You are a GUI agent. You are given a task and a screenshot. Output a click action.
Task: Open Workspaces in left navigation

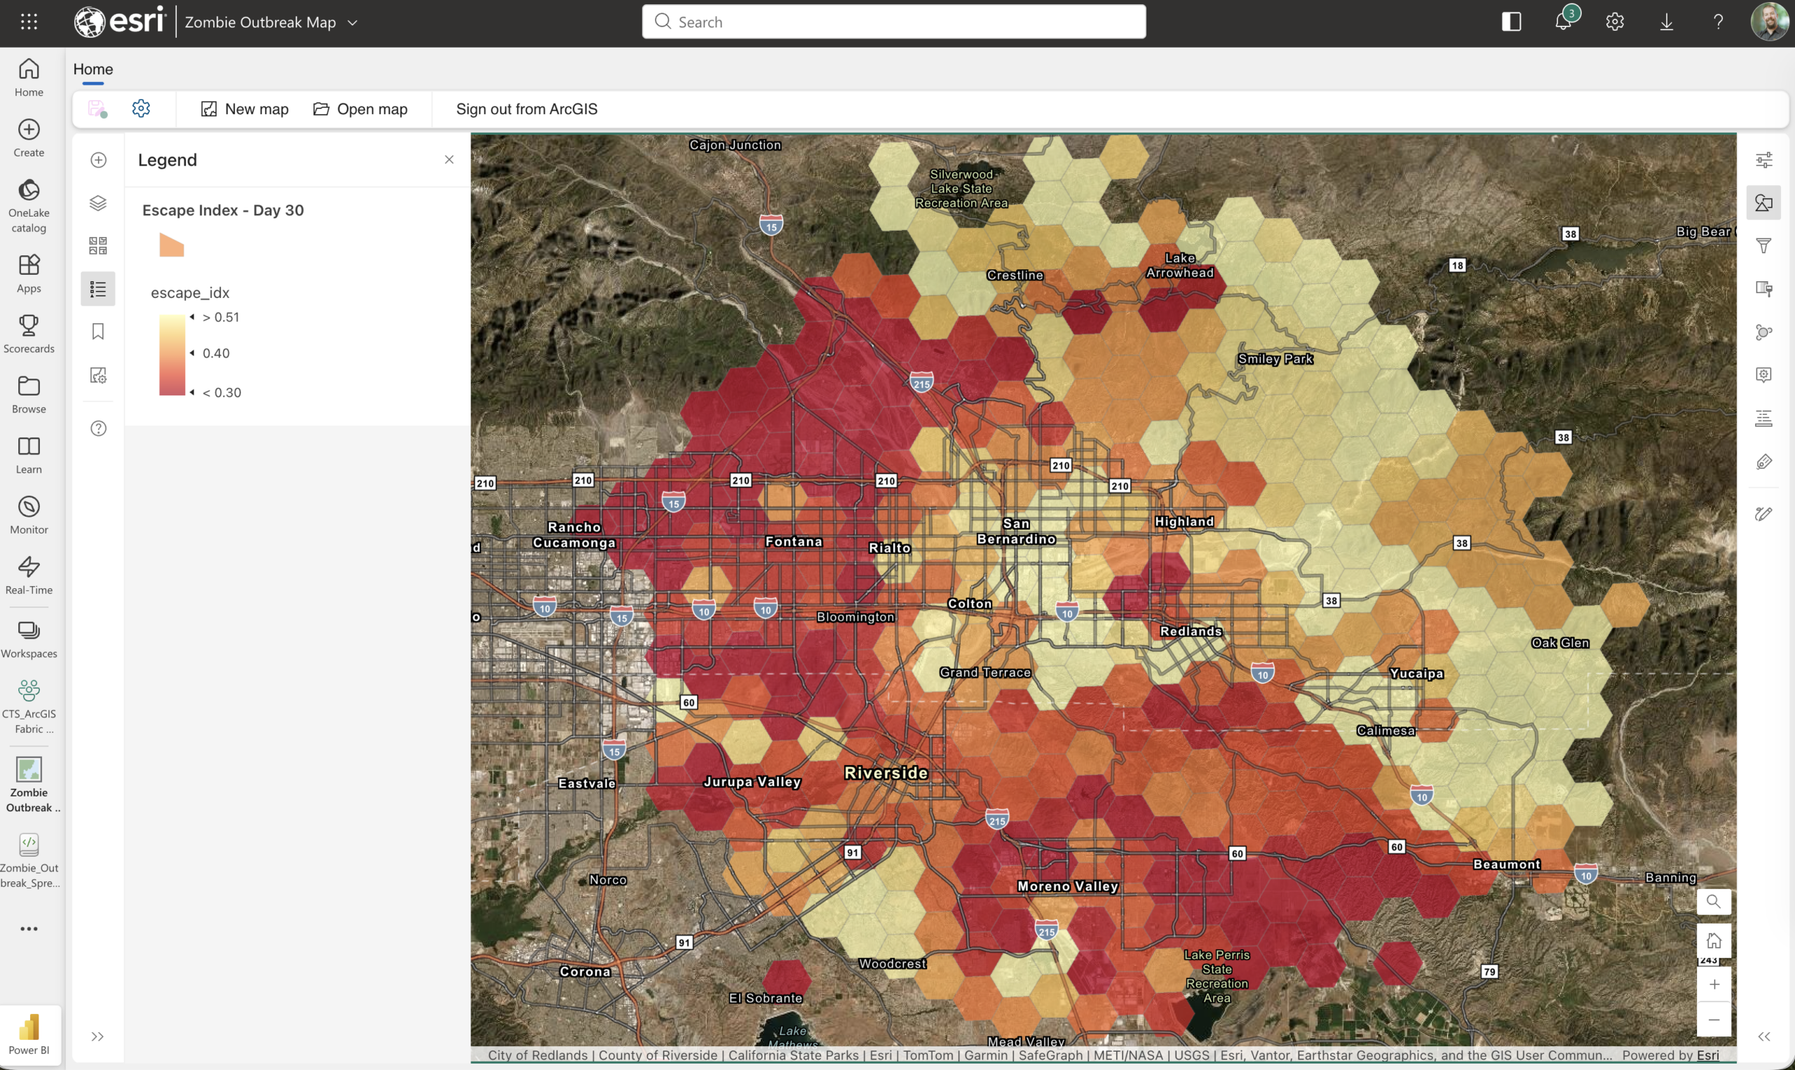[29, 639]
